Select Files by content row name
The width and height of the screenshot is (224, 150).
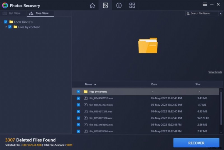pos(98,92)
